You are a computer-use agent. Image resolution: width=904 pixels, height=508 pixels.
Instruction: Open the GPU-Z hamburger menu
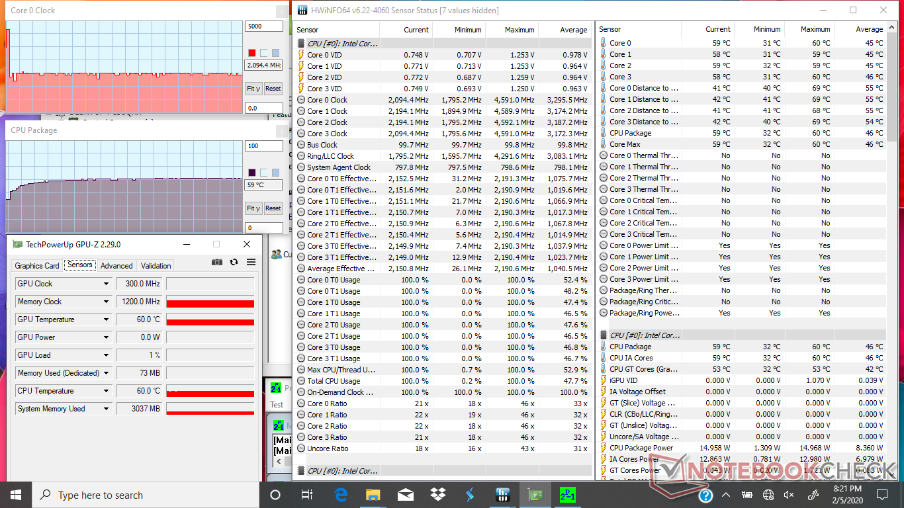point(251,262)
